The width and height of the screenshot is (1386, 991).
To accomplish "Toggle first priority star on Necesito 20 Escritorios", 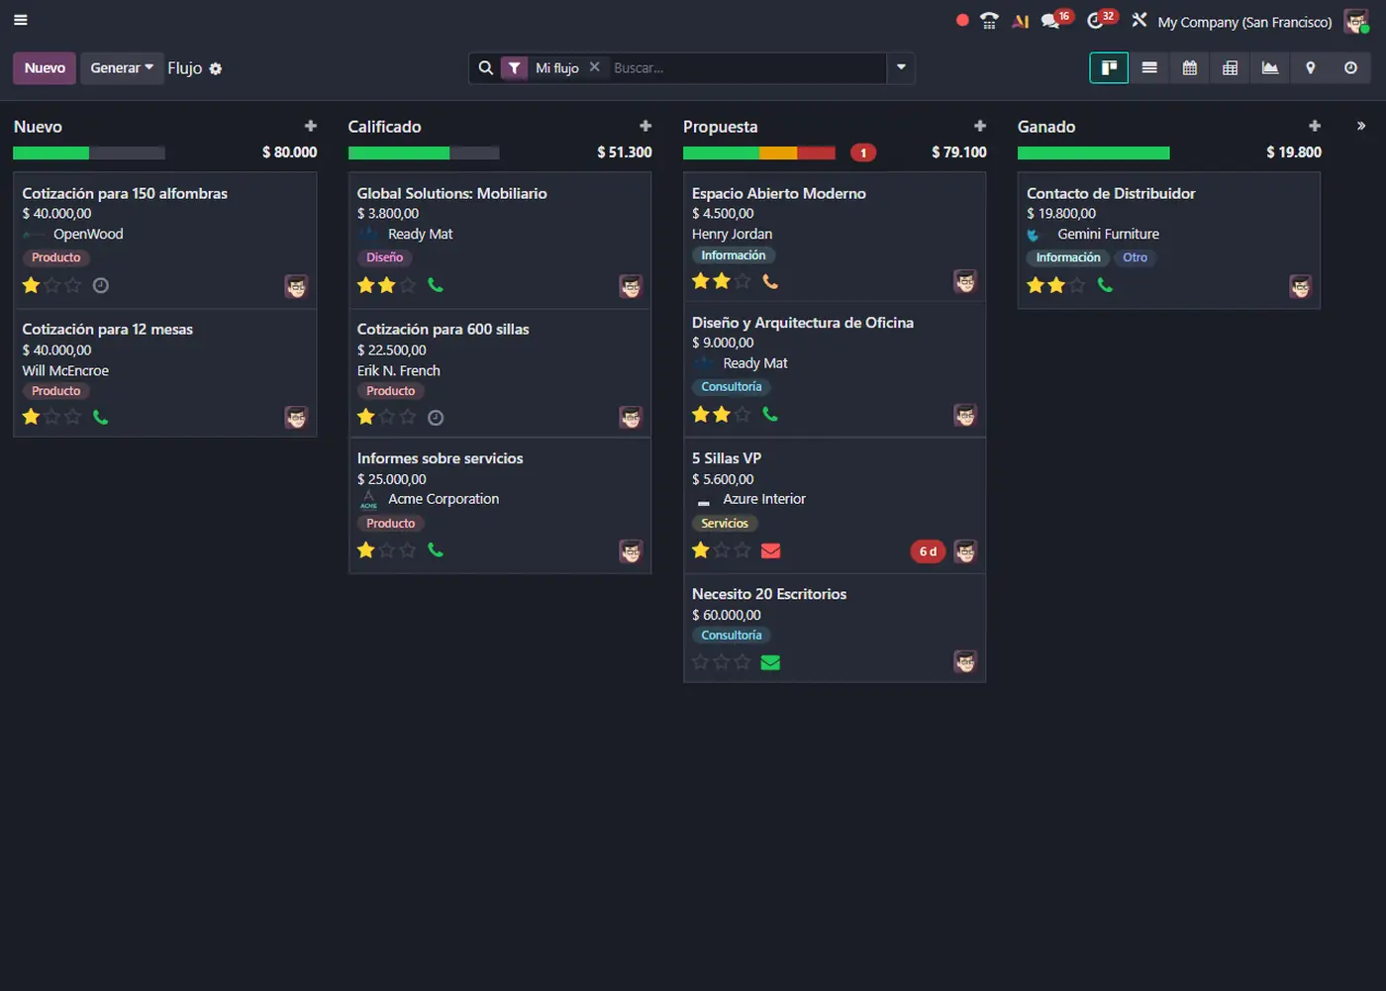I will point(701,662).
